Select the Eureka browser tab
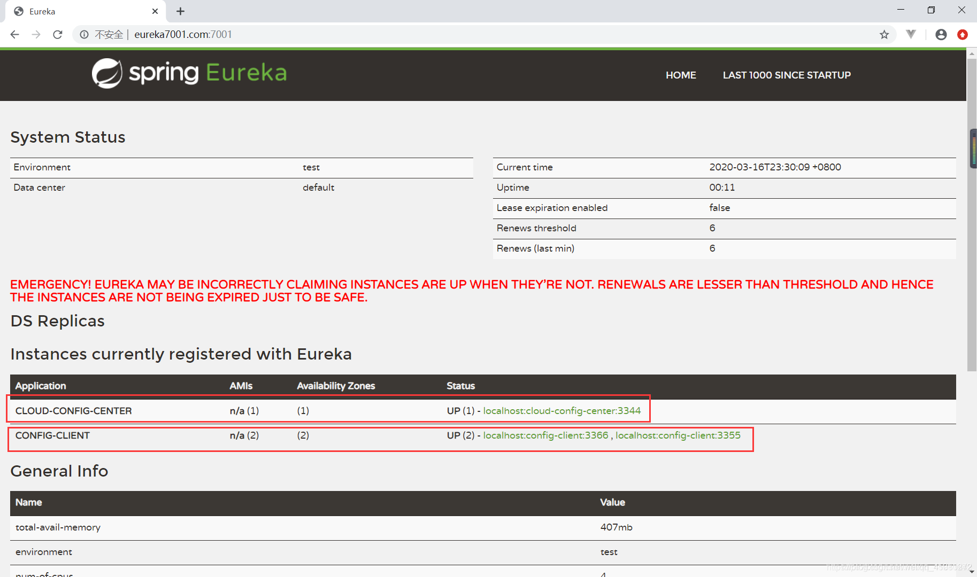The image size is (977, 577). click(86, 11)
